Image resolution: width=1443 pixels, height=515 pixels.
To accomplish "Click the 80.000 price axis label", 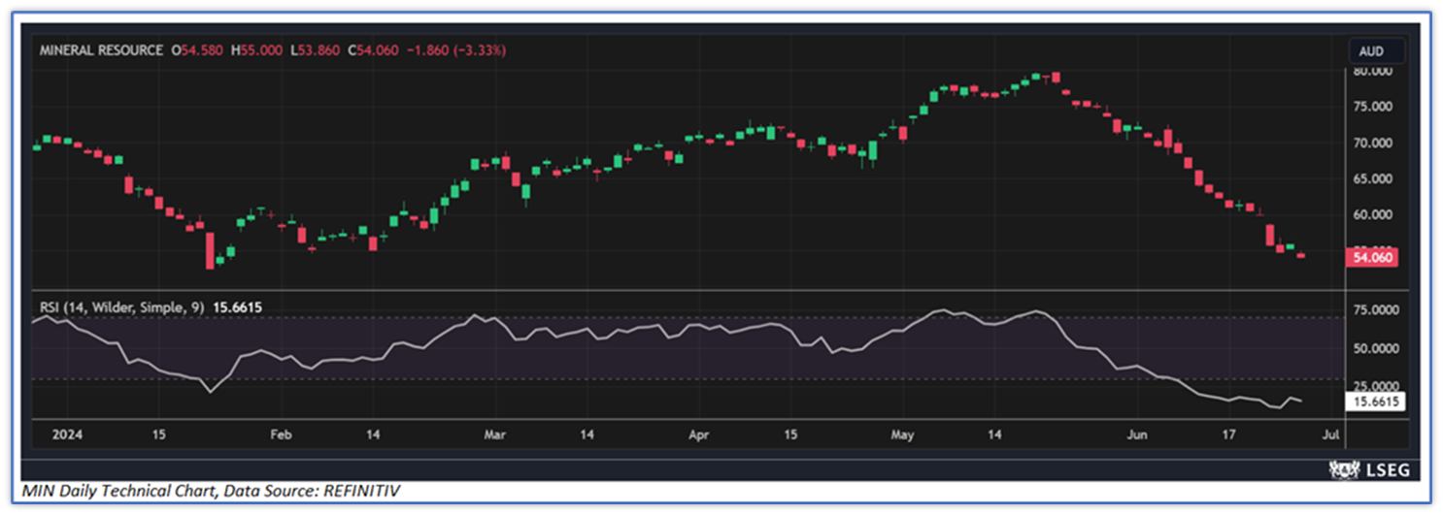I will click(x=1373, y=71).
